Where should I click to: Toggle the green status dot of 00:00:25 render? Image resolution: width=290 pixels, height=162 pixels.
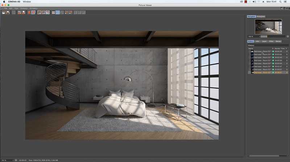(x=273, y=51)
